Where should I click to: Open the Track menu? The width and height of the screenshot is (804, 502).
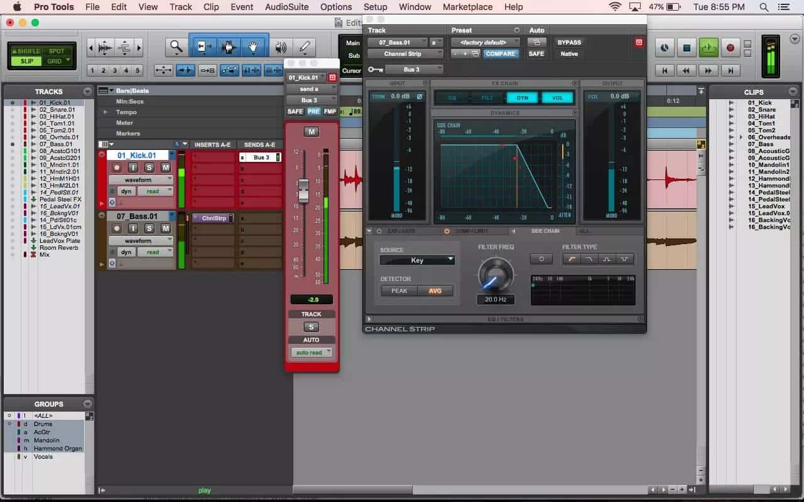point(181,7)
